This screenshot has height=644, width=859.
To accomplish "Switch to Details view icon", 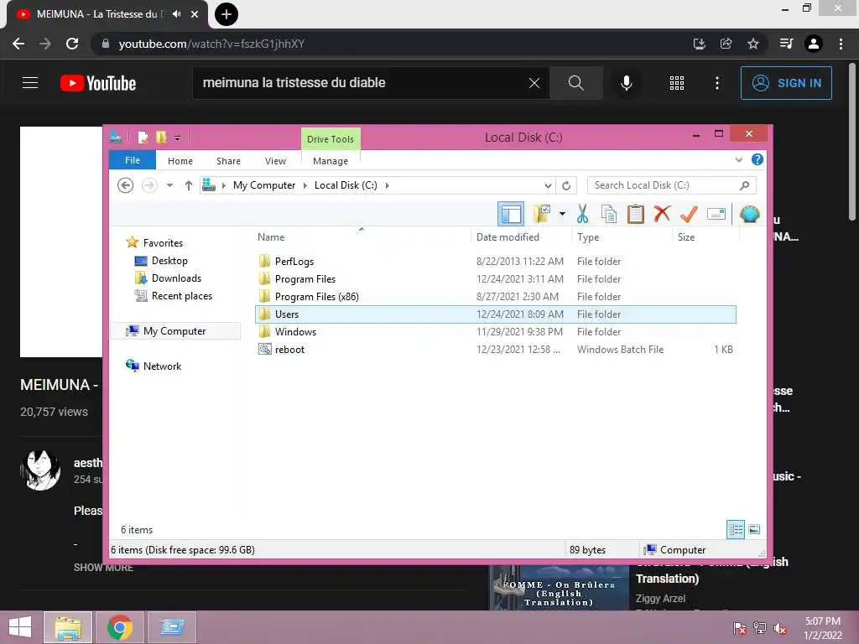I will click(x=735, y=530).
